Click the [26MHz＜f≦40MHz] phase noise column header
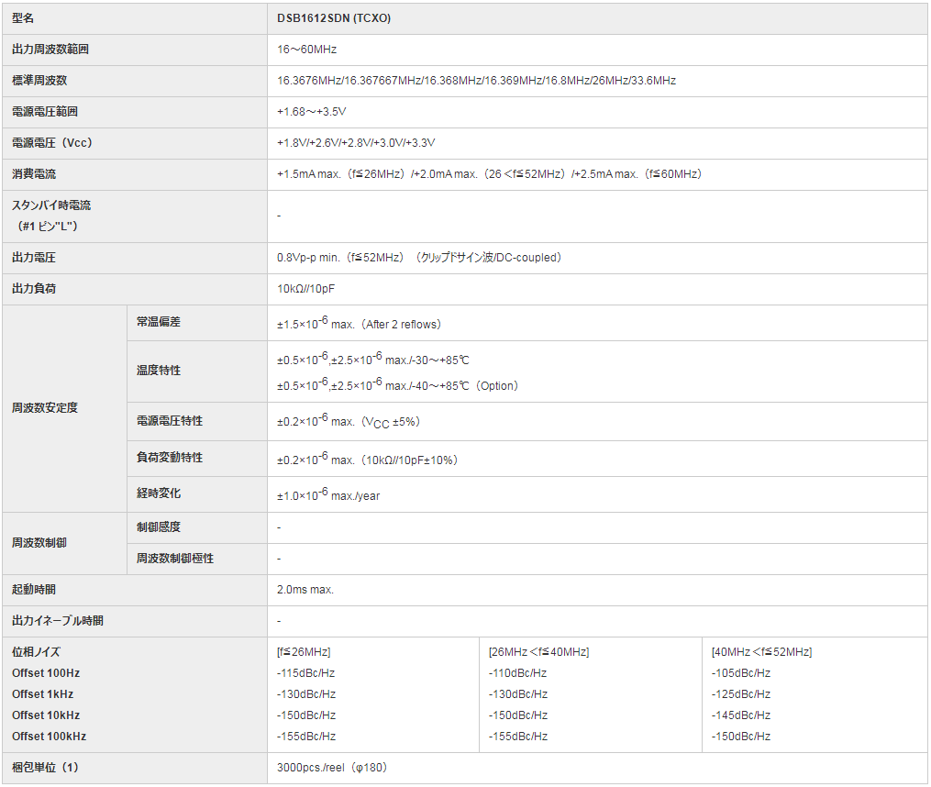The height and width of the screenshot is (787, 931). click(538, 652)
